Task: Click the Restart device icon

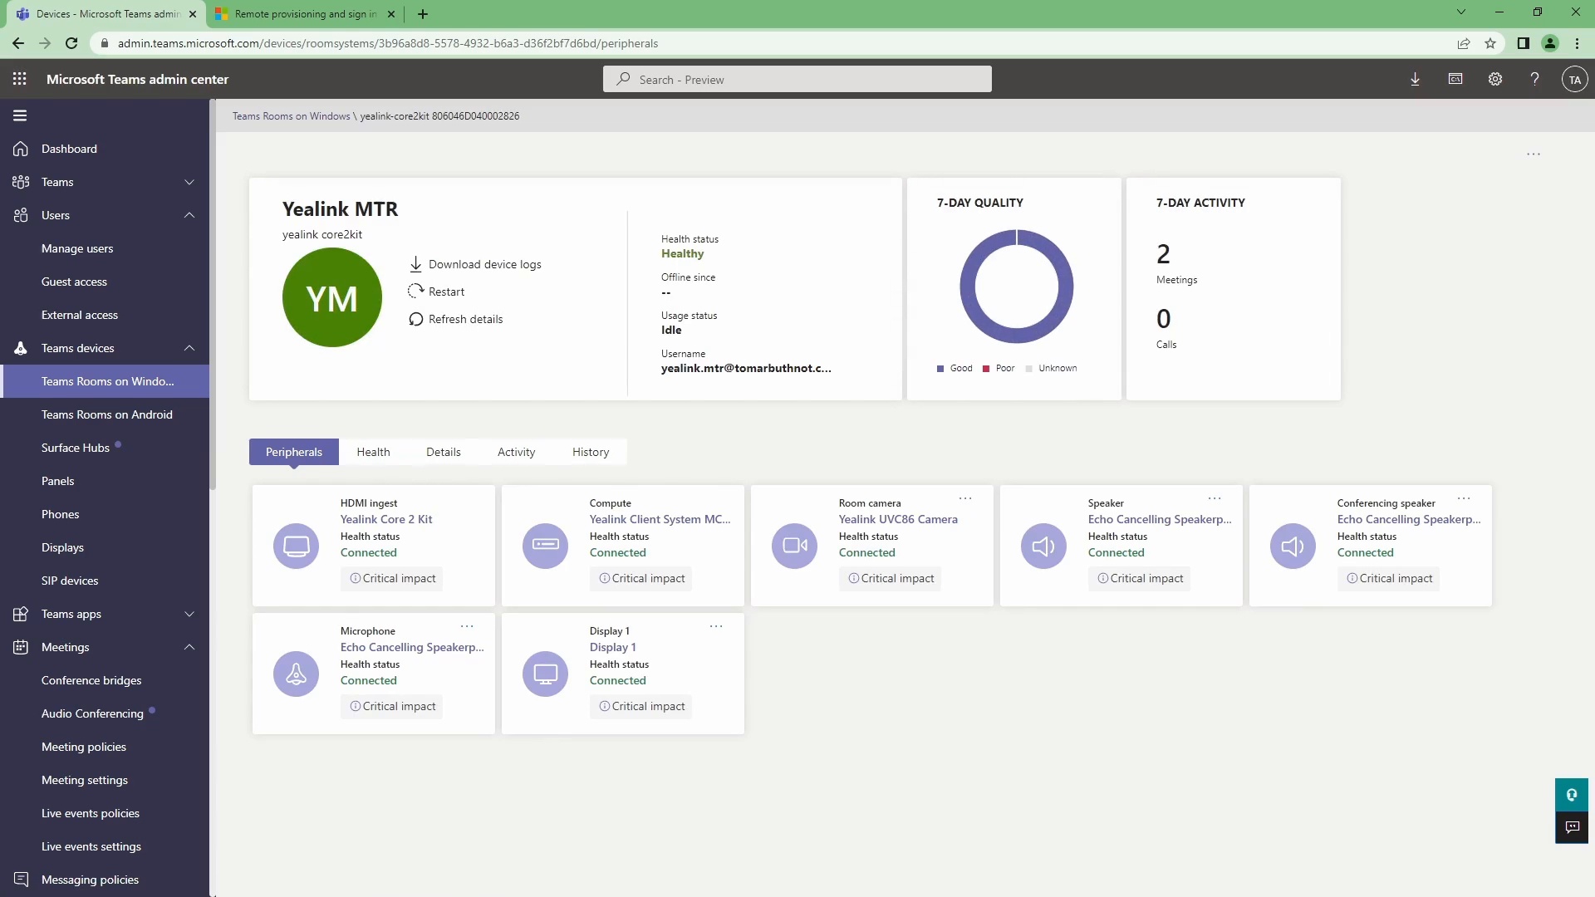Action: coord(415,292)
